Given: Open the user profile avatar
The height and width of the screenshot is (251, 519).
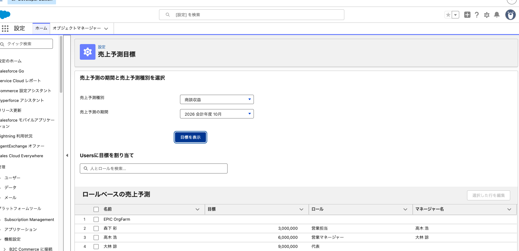Looking at the screenshot, I should tap(511, 15).
